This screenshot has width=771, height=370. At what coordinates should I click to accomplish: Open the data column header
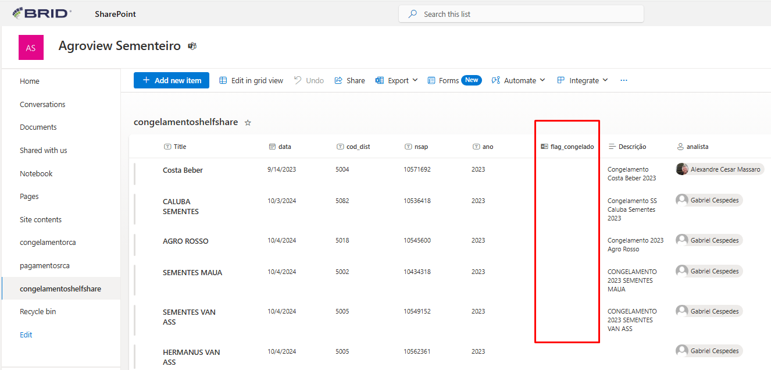tap(280, 147)
